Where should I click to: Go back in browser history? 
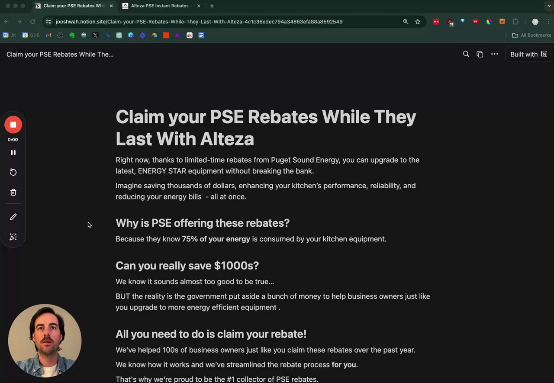pos(6,22)
